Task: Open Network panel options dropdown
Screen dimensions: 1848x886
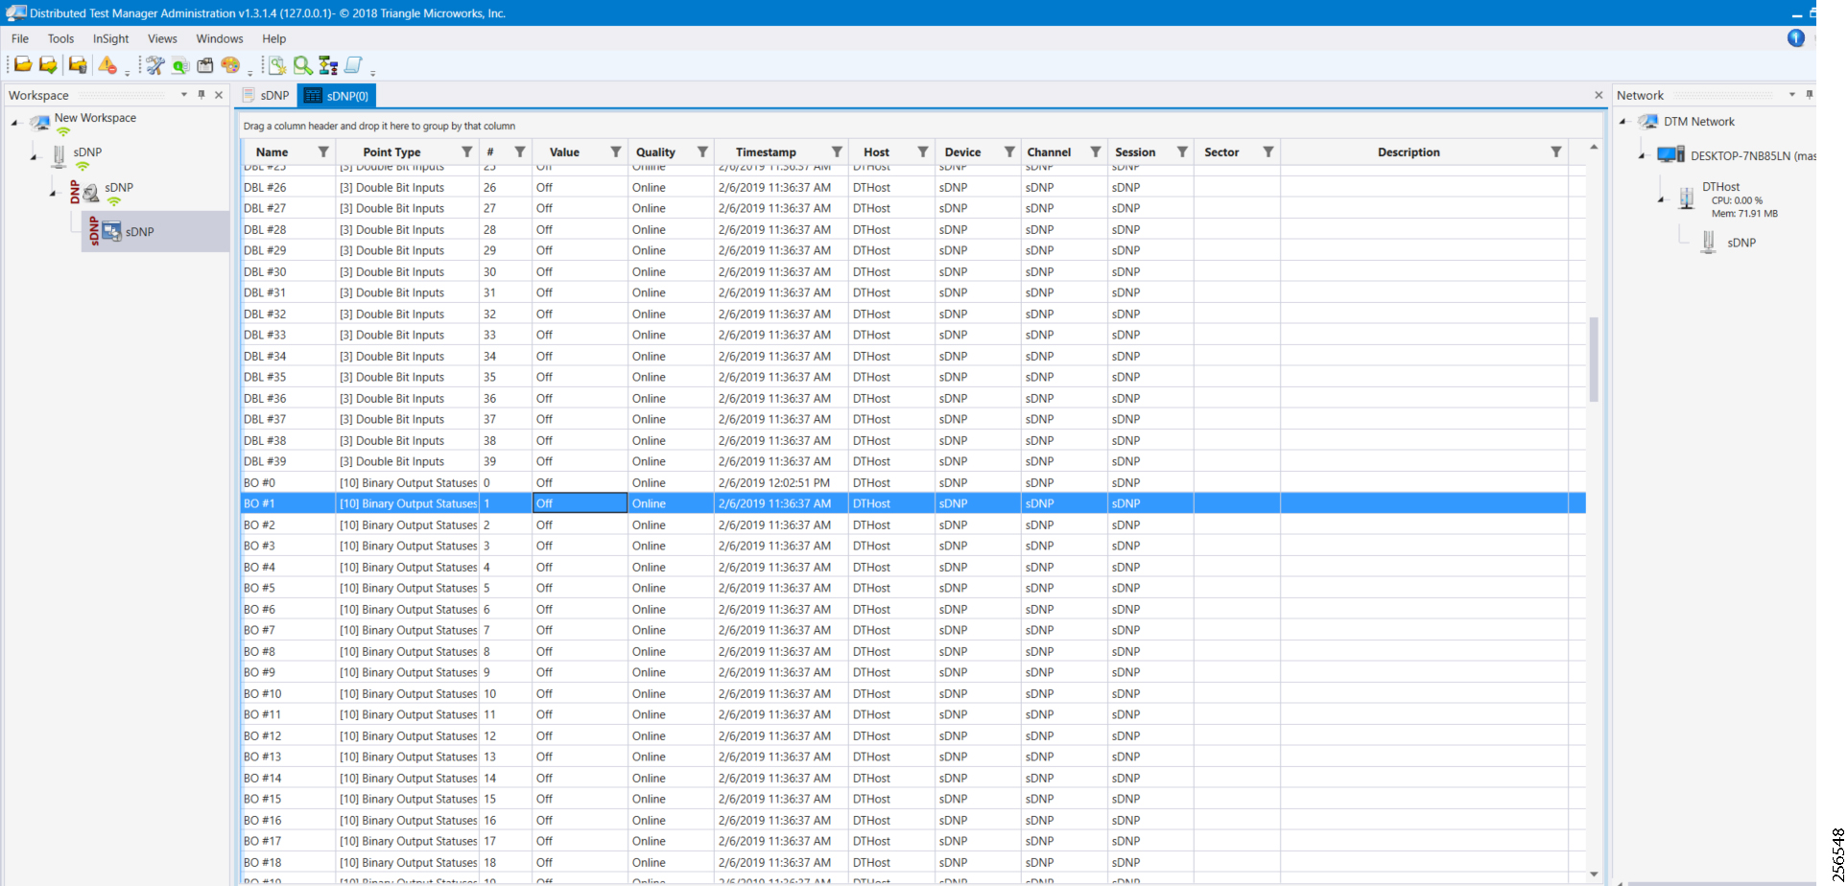Action: coord(1791,95)
